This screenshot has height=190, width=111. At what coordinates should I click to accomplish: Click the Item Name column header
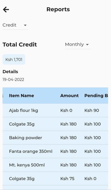tap(22, 96)
